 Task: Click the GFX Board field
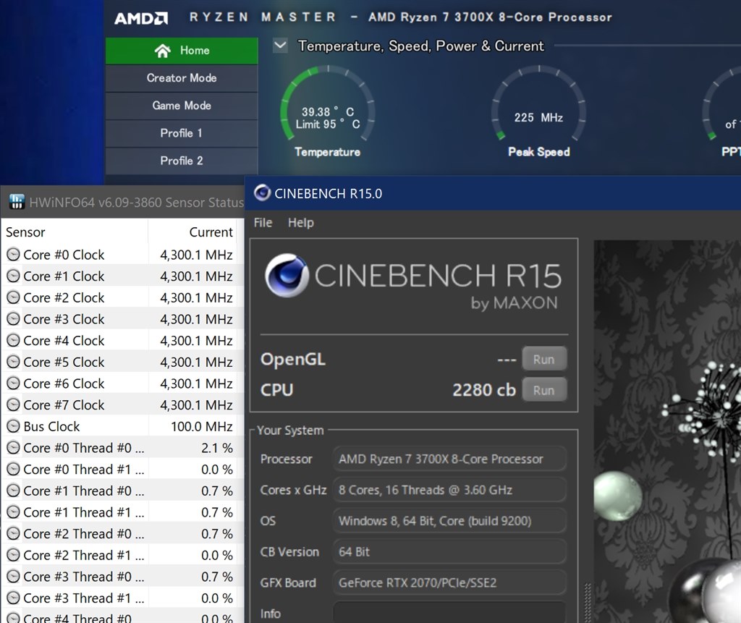449,582
